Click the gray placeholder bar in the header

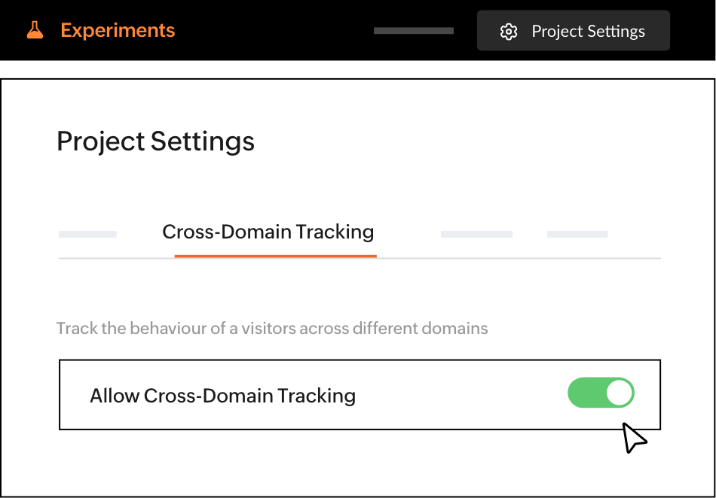tap(414, 31)
